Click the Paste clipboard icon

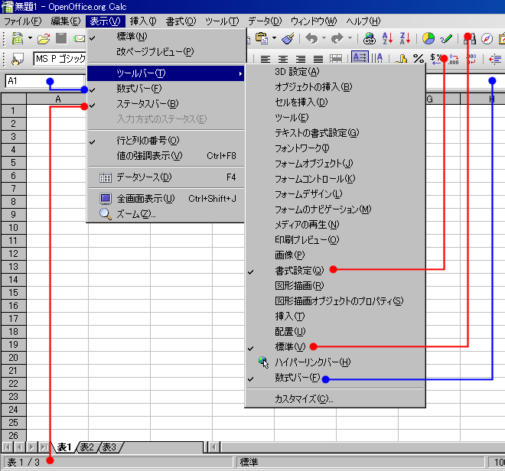262,38
